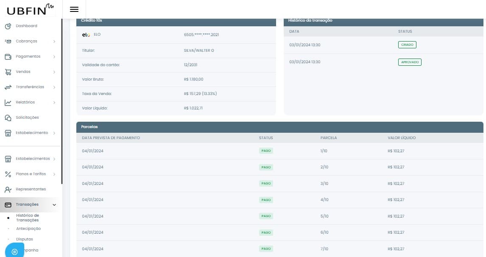Click the Representantes person icon
The height and width of the screenshot is (257, 486).
click(x=8, y=190)
